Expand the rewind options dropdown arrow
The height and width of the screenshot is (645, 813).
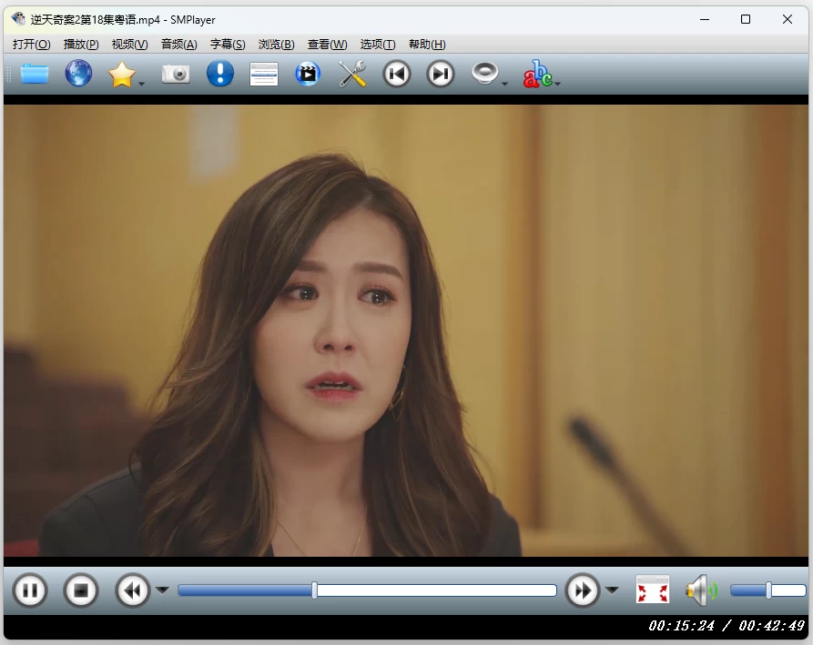tap(163, 590)
